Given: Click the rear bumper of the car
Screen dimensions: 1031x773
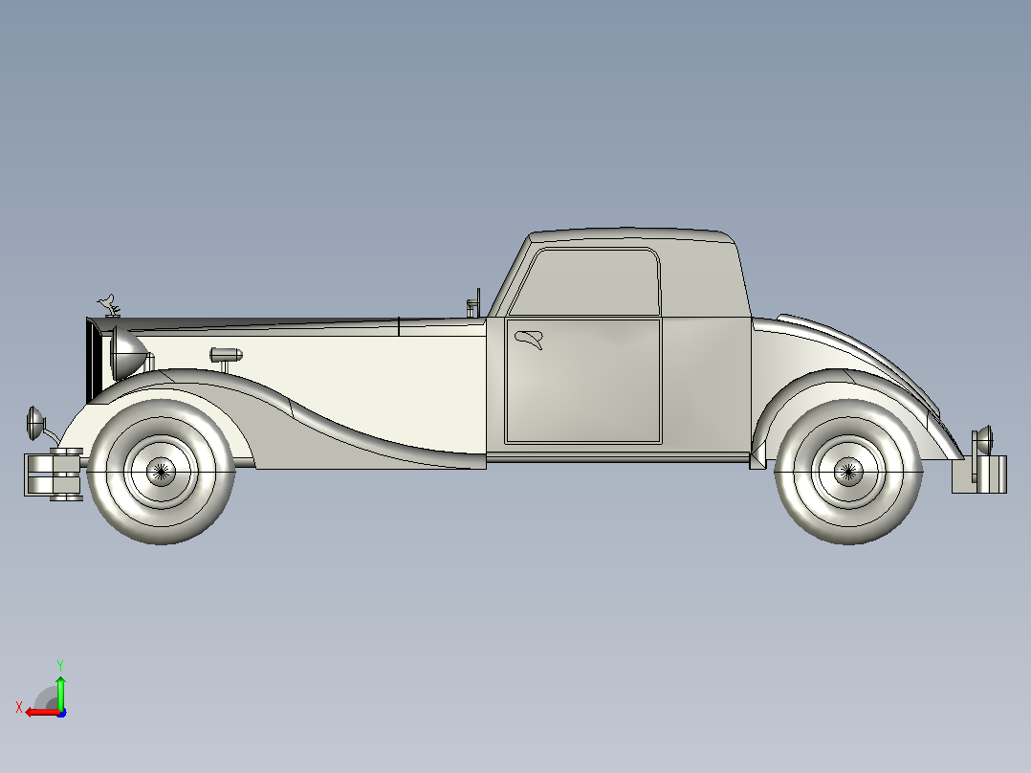Looking at the screenshot, I should (979, 474).
